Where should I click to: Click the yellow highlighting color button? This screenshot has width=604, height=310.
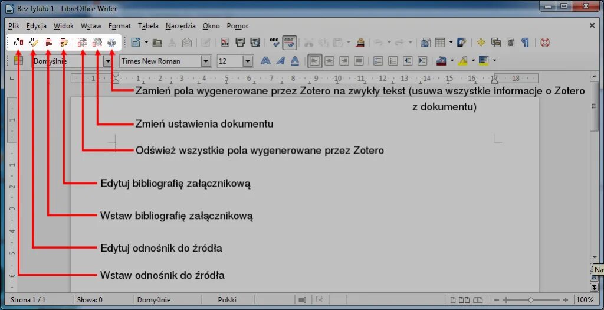462,61
